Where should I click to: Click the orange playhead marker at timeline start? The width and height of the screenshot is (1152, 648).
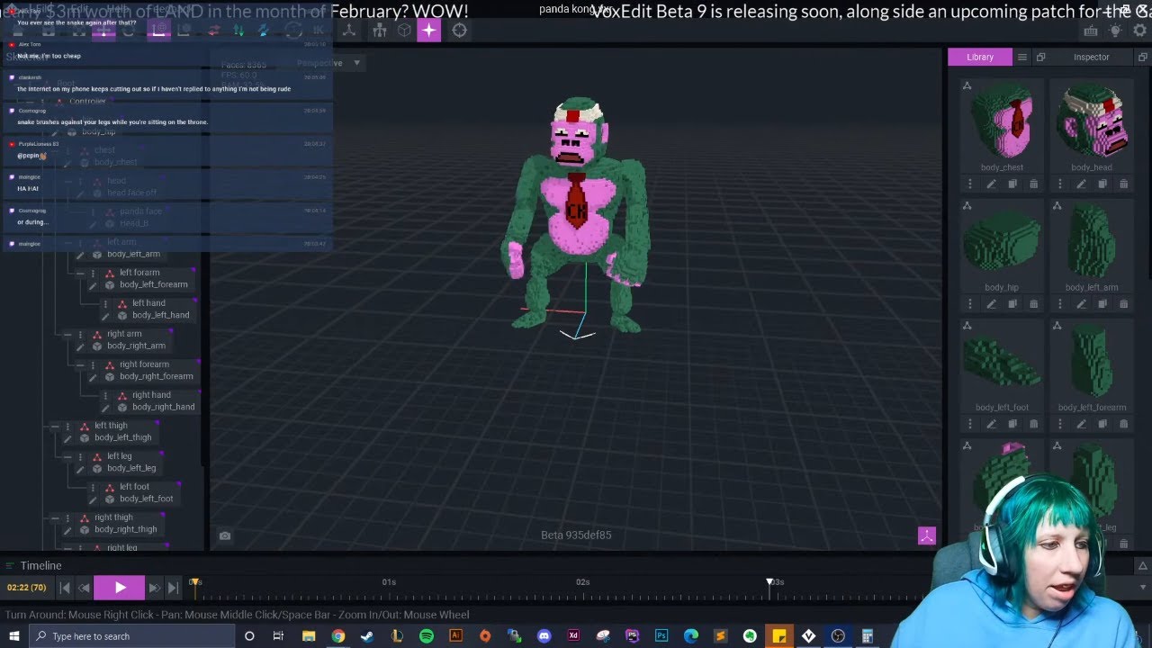point(194,582)
